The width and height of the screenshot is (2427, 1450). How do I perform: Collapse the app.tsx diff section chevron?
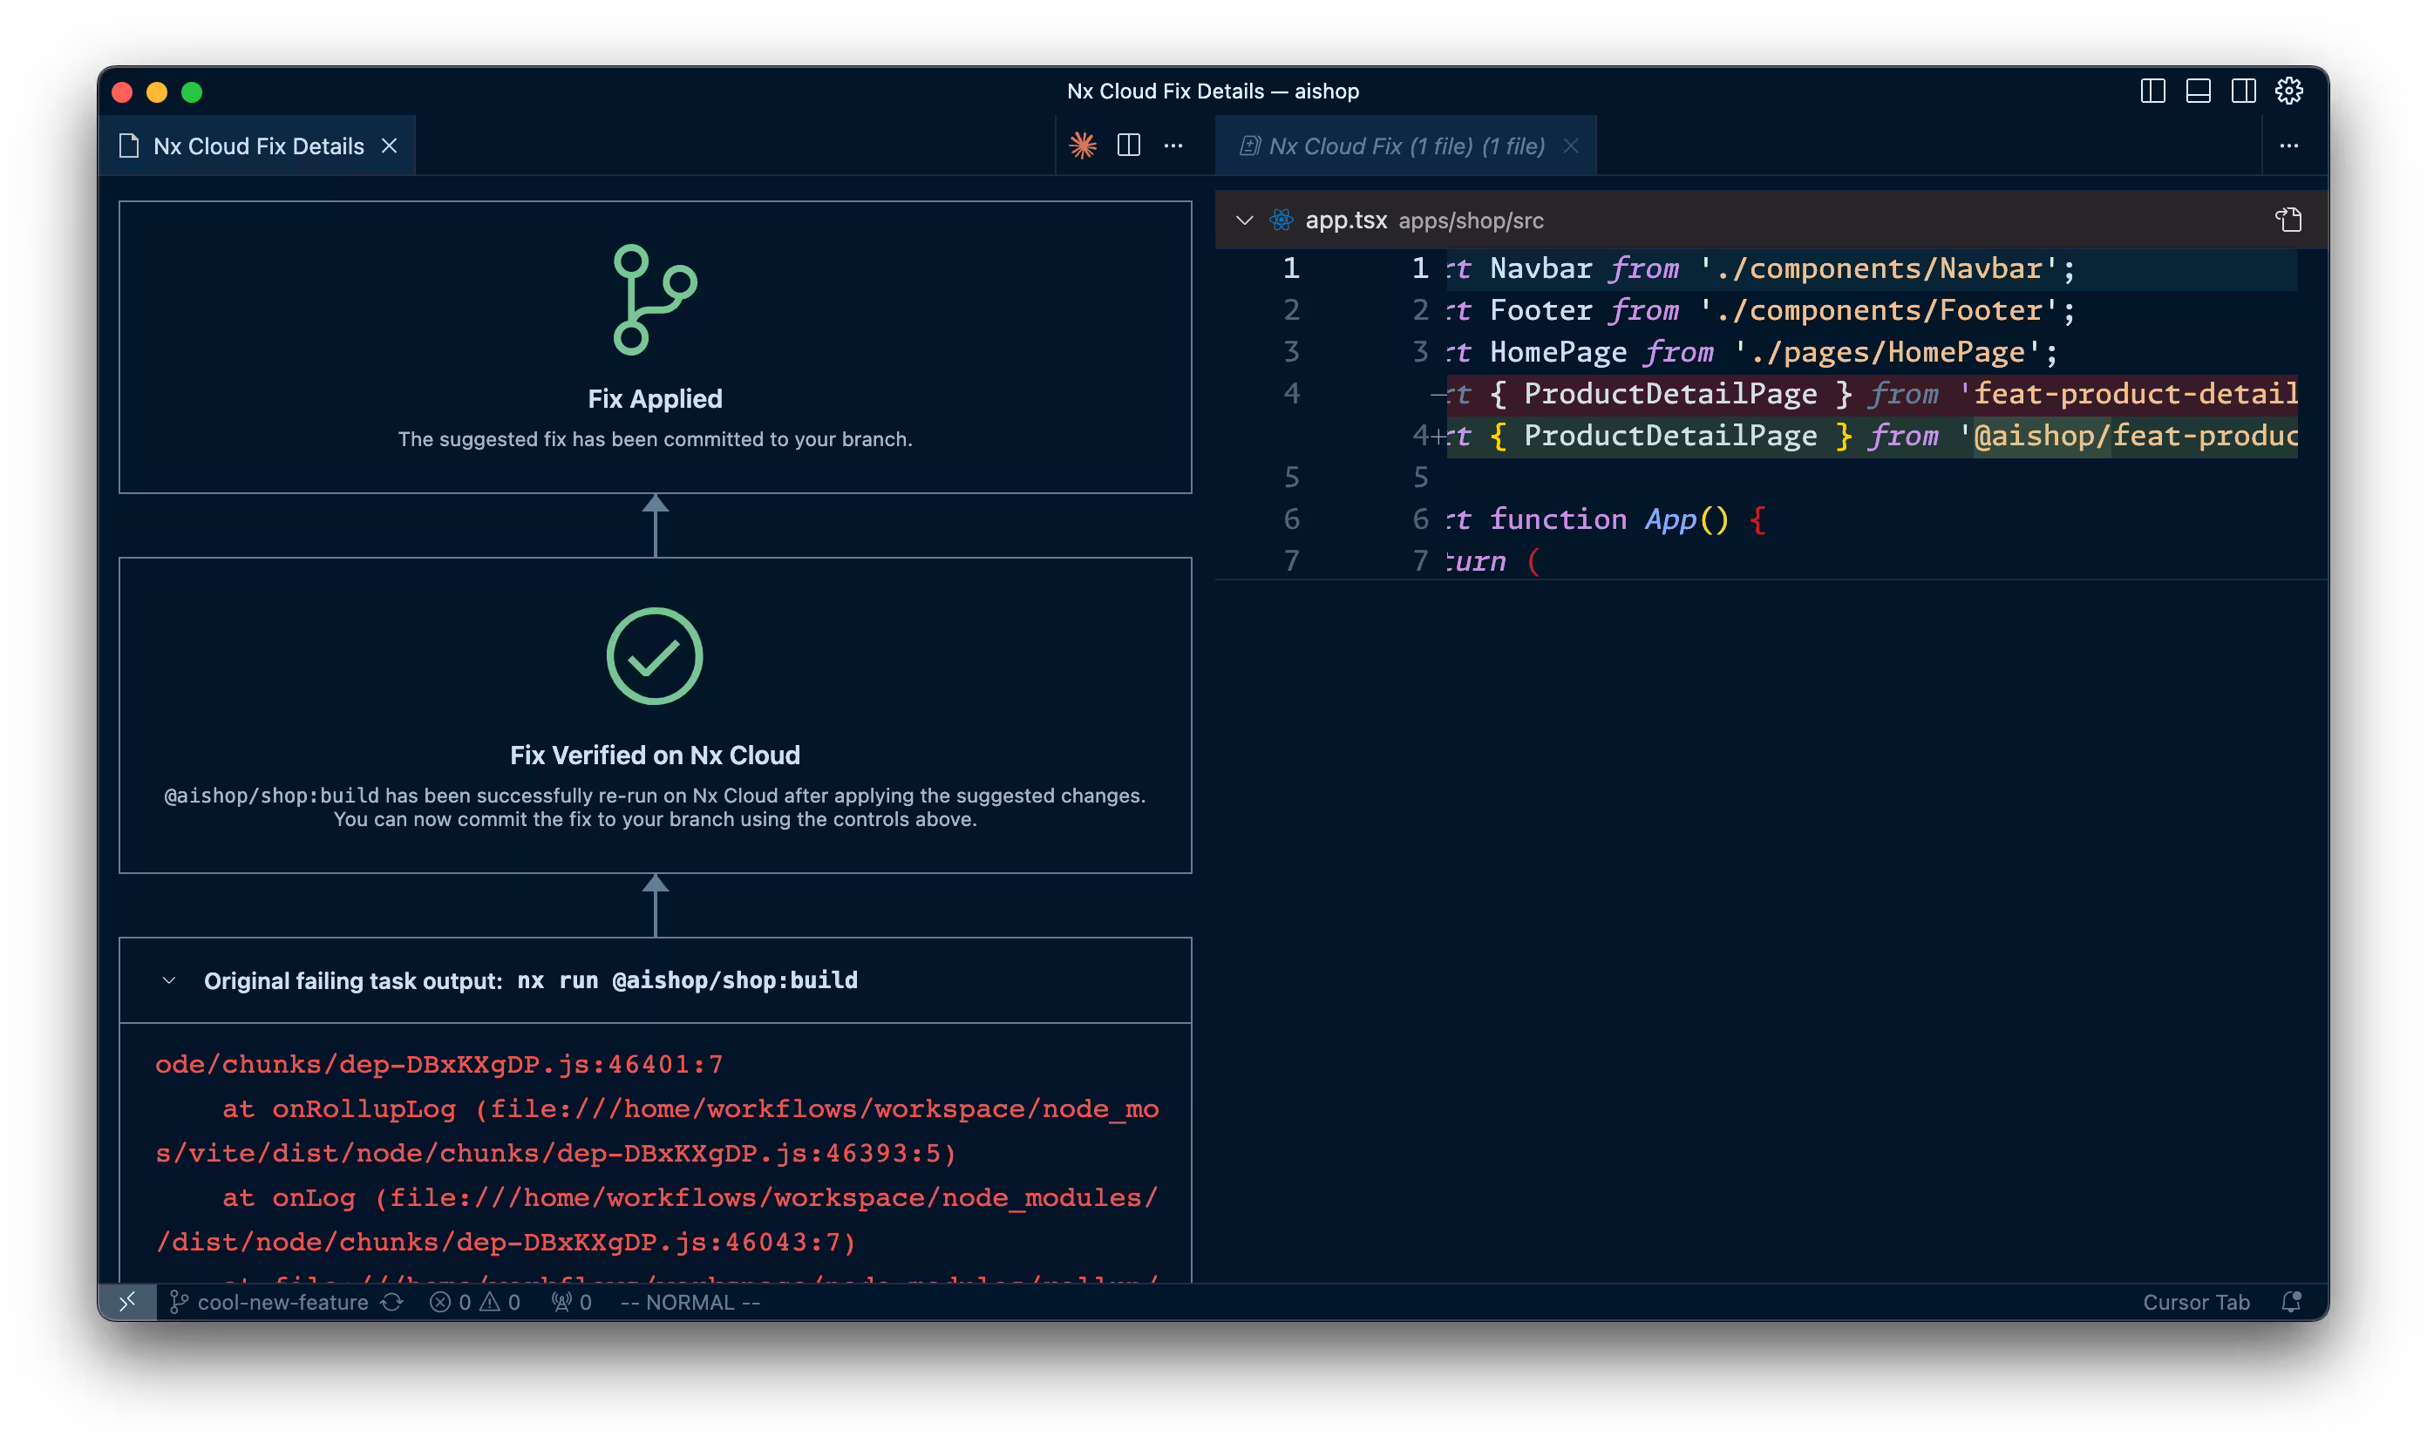(x=1245, y=220)
